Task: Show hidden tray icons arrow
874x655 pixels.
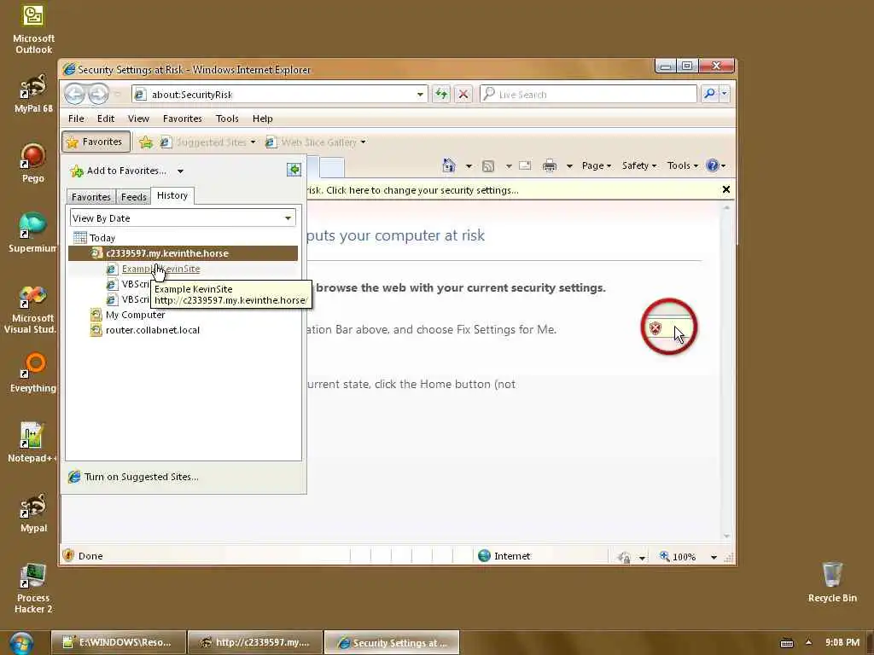Action: click(x=809, y=642)
